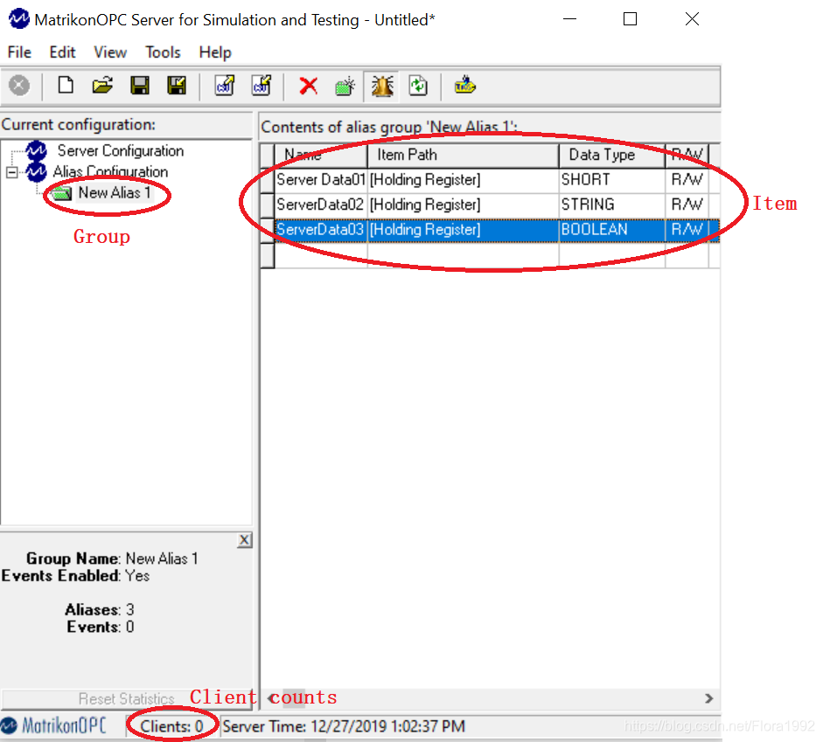Click the Reset Statistics button
823x742 pixels.
[126, 699]
